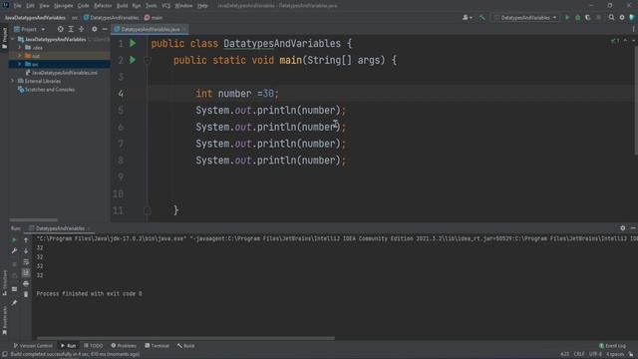Image resolution: width=638 pixels, height=359 pixels.
Task: Toggle Soft-Wrap in Run console
Action: [x=26, y=261]
